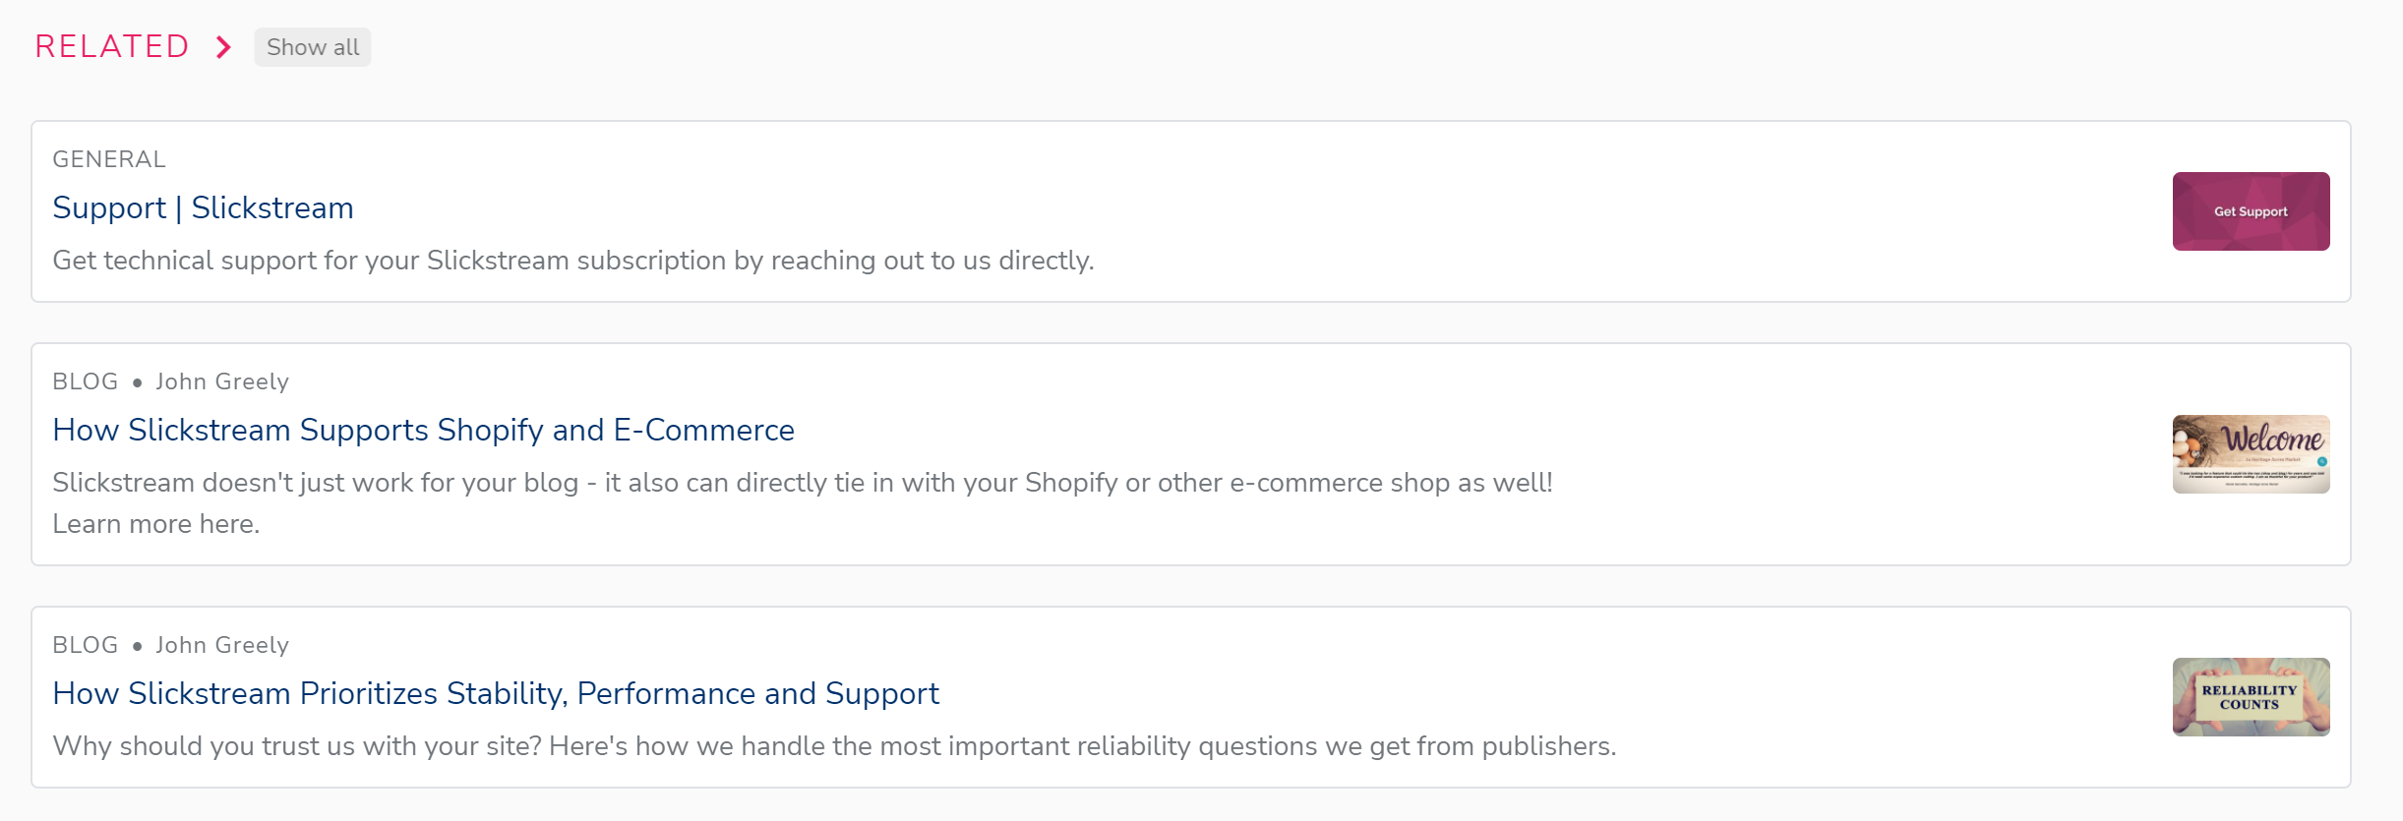Click the Get technical support description text

tap(573, 261)
